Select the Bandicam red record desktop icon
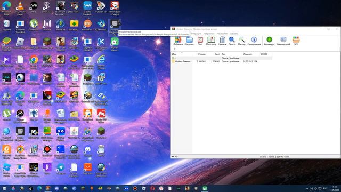The width and height of the screenshot is (341, 192). point(47,151)
